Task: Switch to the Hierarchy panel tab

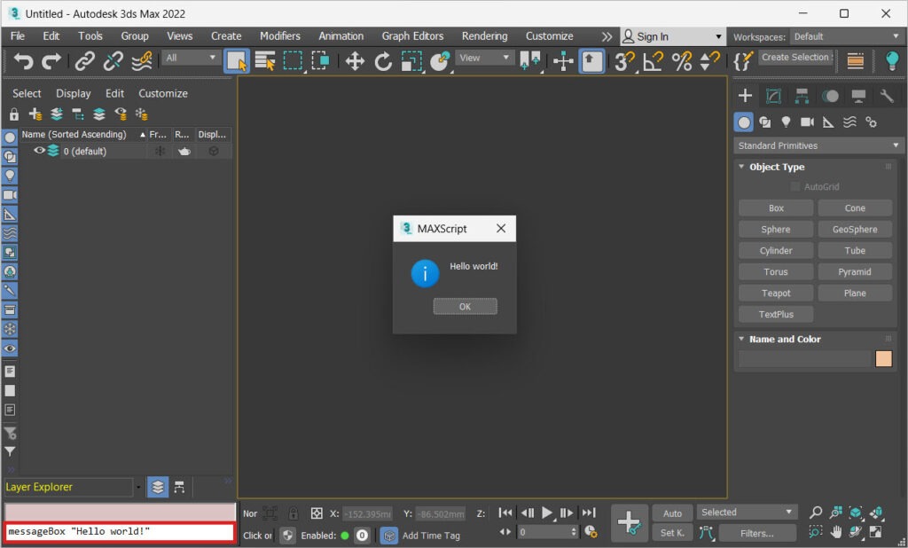Action: [x=802, y=96]
